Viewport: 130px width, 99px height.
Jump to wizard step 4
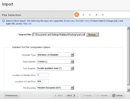[x=96, y=15]
